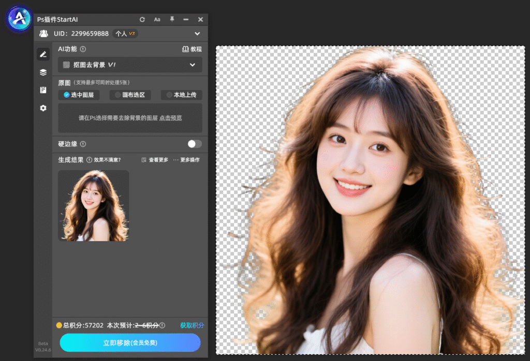Expand the 抠图去背景 function dropdown
This screenshot has height=361, width=530.
coord(130,65)
